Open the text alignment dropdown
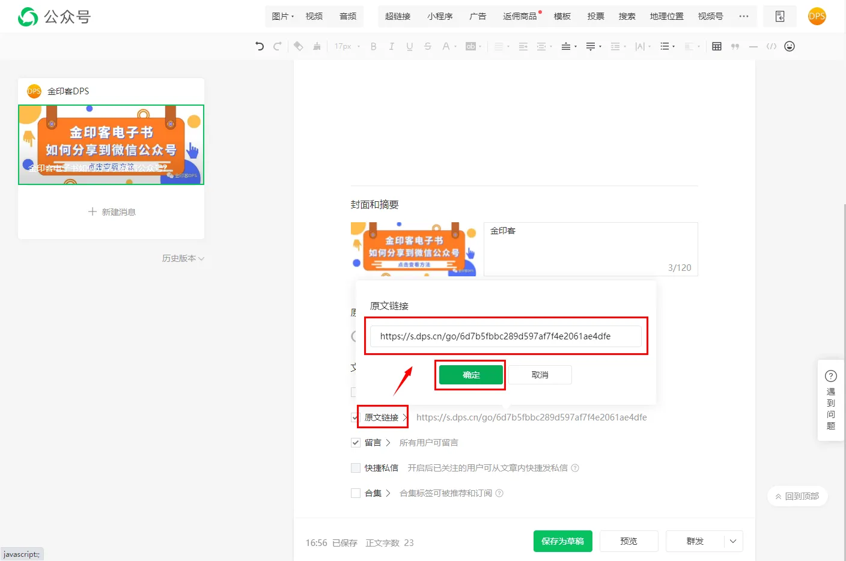 click(501, 46)
